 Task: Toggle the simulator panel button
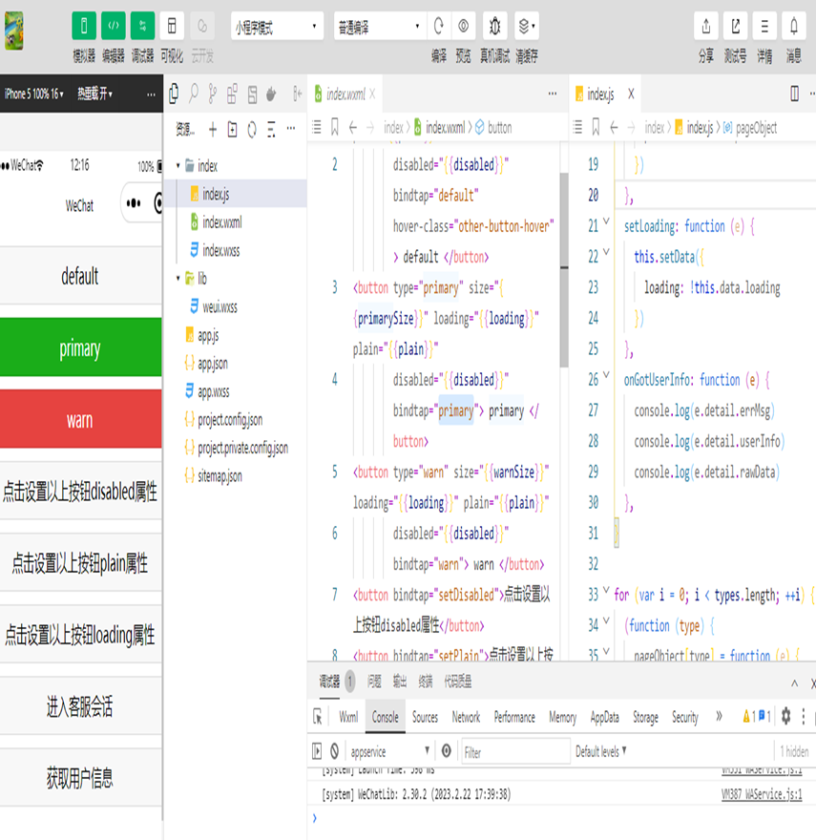click(84, 26)
